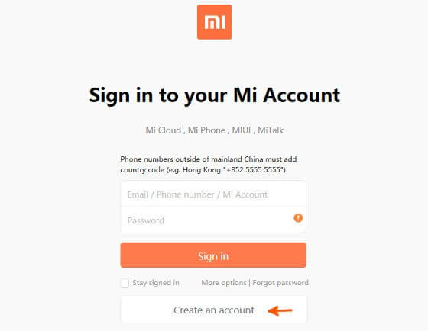The width and height of the screenshot is (428, 331).
Task: Click the MiTalk text in subtitle
Action: 271,130
